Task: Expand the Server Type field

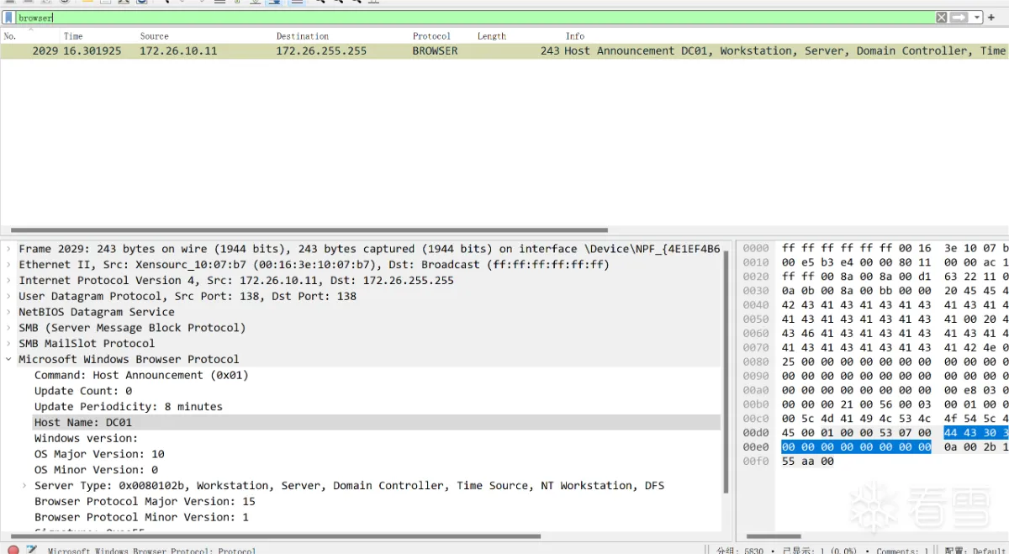Action: [24, 486]
